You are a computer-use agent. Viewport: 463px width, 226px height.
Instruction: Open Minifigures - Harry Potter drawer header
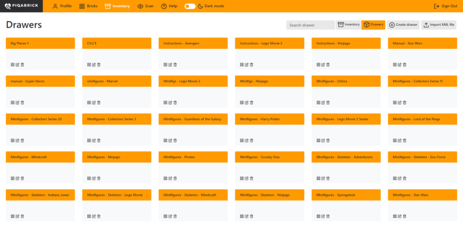[x=269, y=119]
